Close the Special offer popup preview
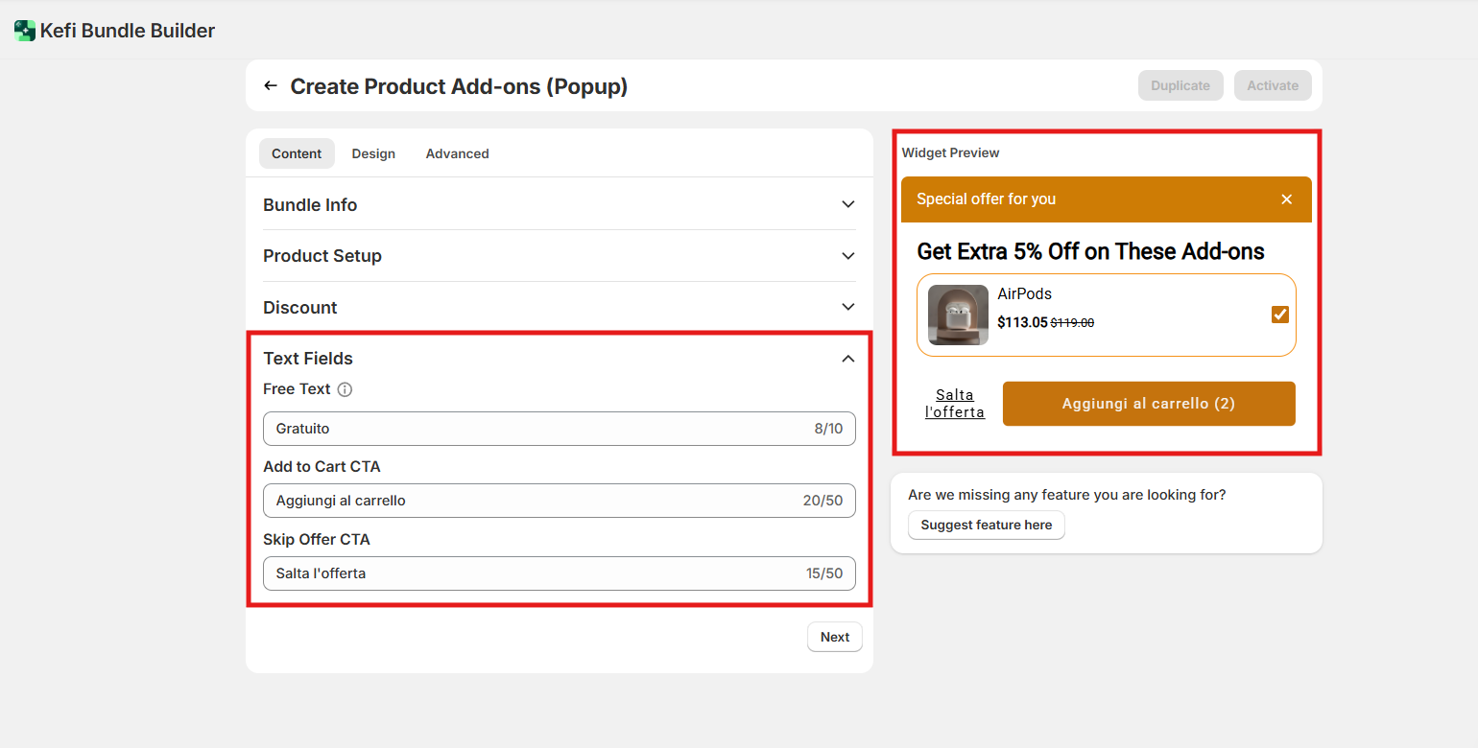 [1287, 199]
